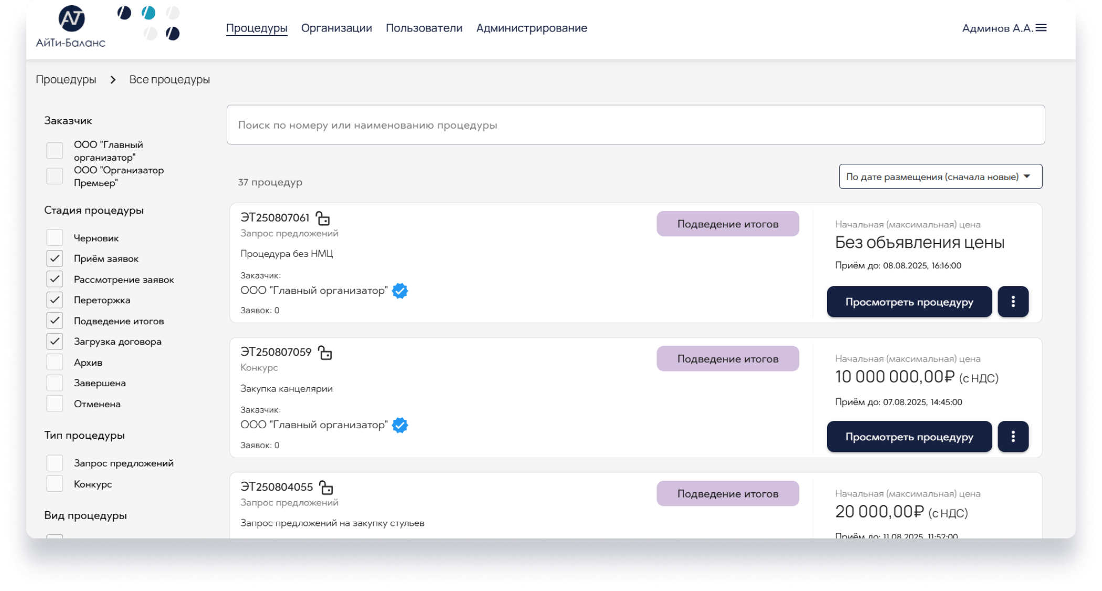Viewport: 1102px width, 591px height.
Task: Click the Процедуры breadcrumb link
Action: 66,80
